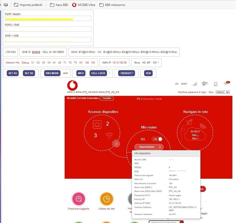Screen dimensions: 236x223
Task: Click the W2 link
Action: pos(87,63)
